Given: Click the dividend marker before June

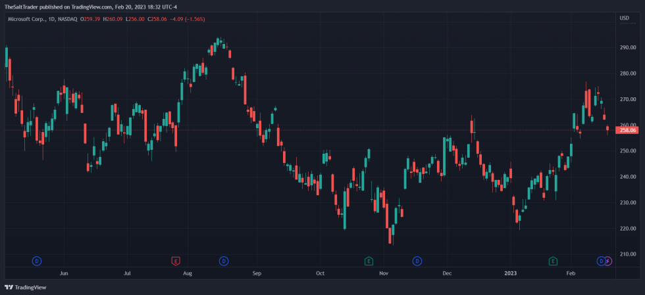Looking at the screenshot, I should (37, 261).
